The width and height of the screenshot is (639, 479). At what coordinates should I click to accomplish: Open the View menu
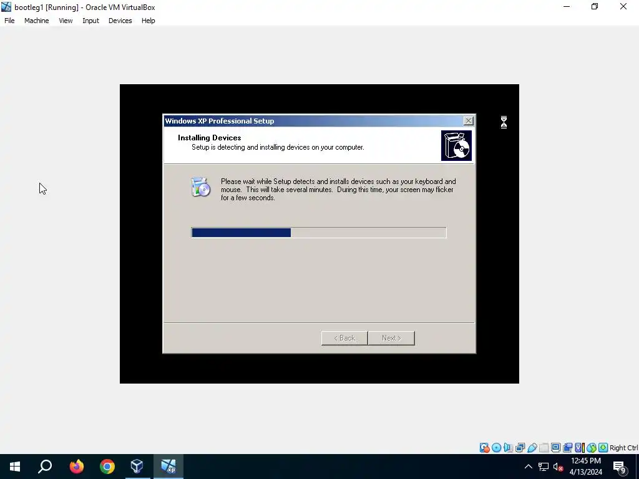(66, 21)
